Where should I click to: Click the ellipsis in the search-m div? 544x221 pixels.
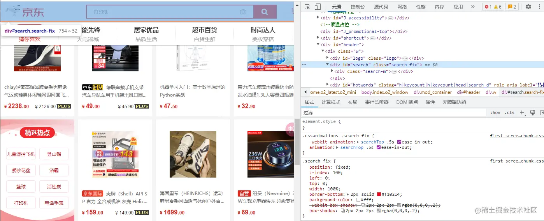[393, 71]
